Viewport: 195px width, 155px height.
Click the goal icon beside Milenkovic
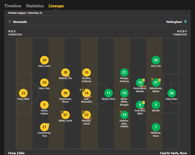152,79
